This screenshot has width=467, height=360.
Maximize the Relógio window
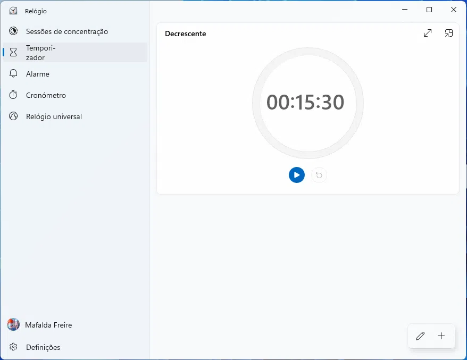click(x=429, y=10)
